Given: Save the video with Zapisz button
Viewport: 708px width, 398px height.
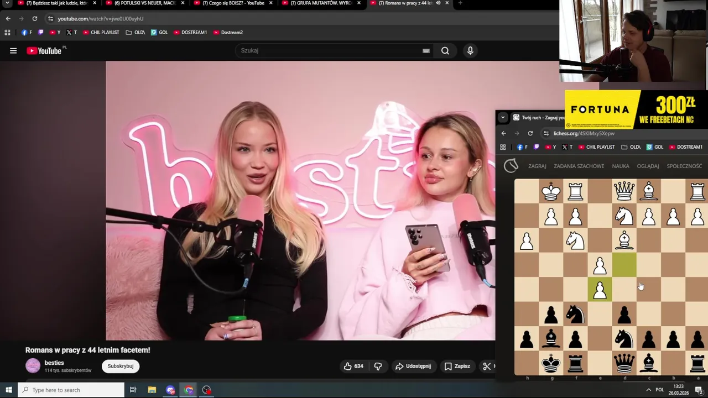Looking at the screenshot, I should pos(457,366).
